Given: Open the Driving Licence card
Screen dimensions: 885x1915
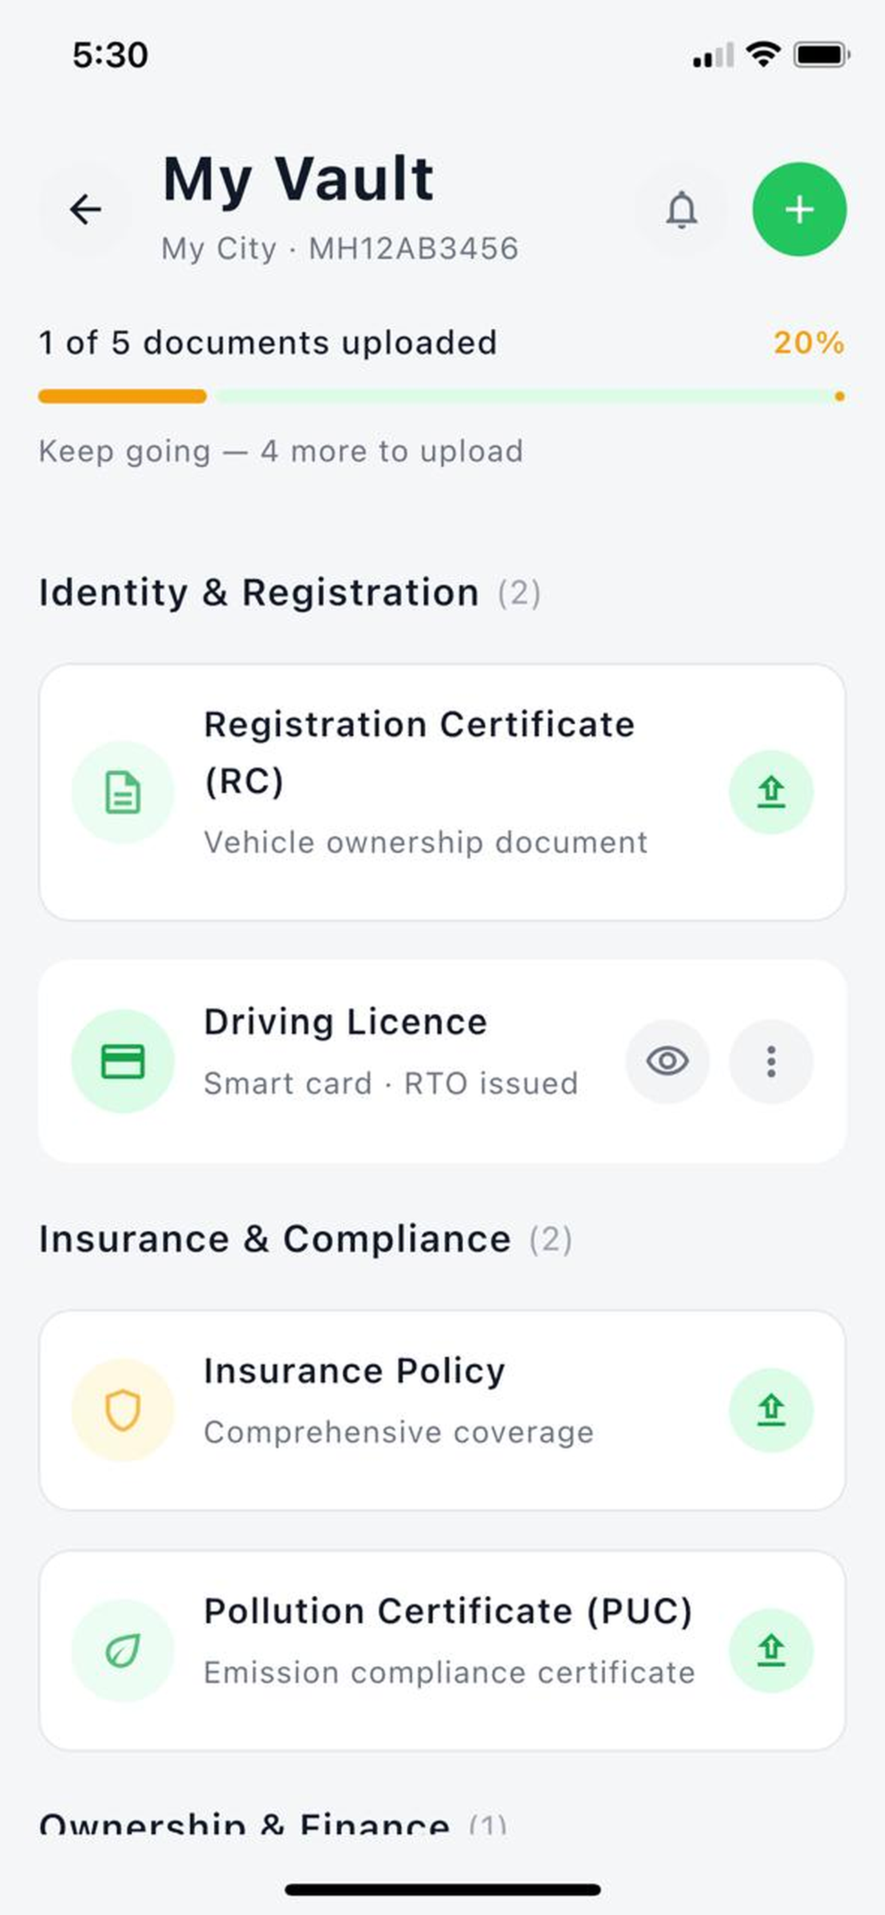Looking at the screenshot, I should [x=442, y=1061].
